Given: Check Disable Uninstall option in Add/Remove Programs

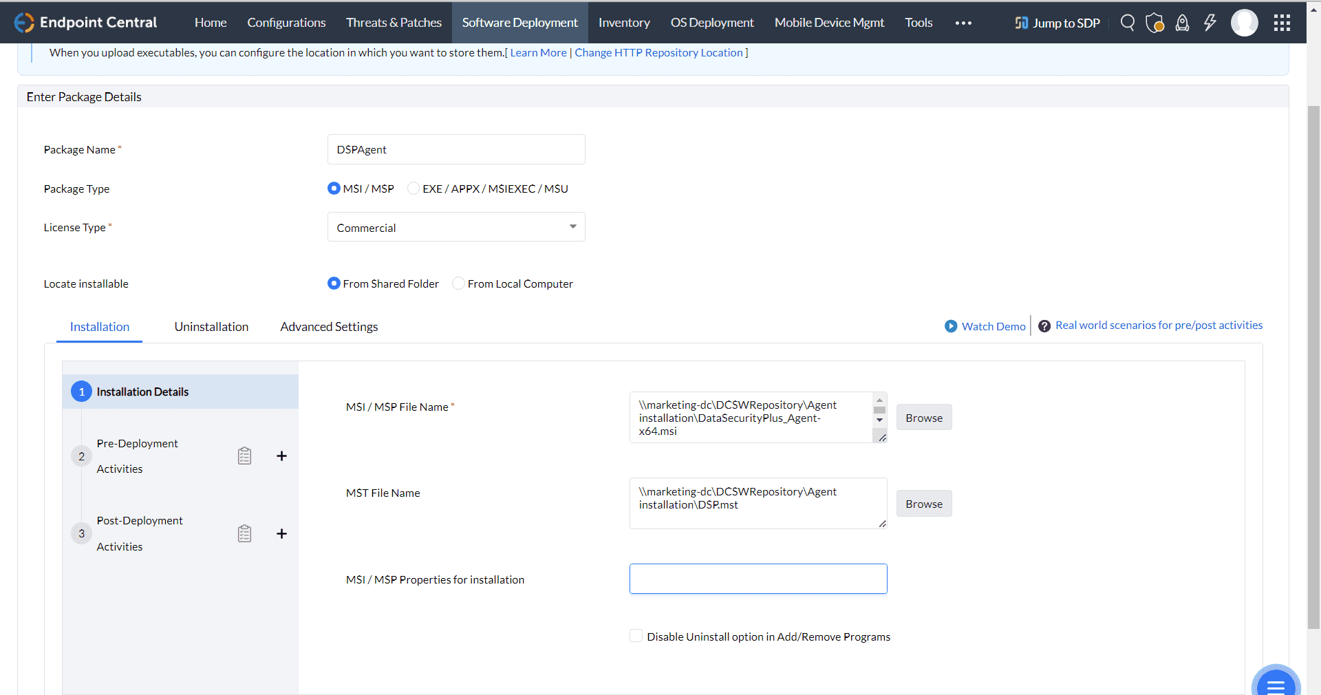Looking at the screenshot, I should point(636,636).
